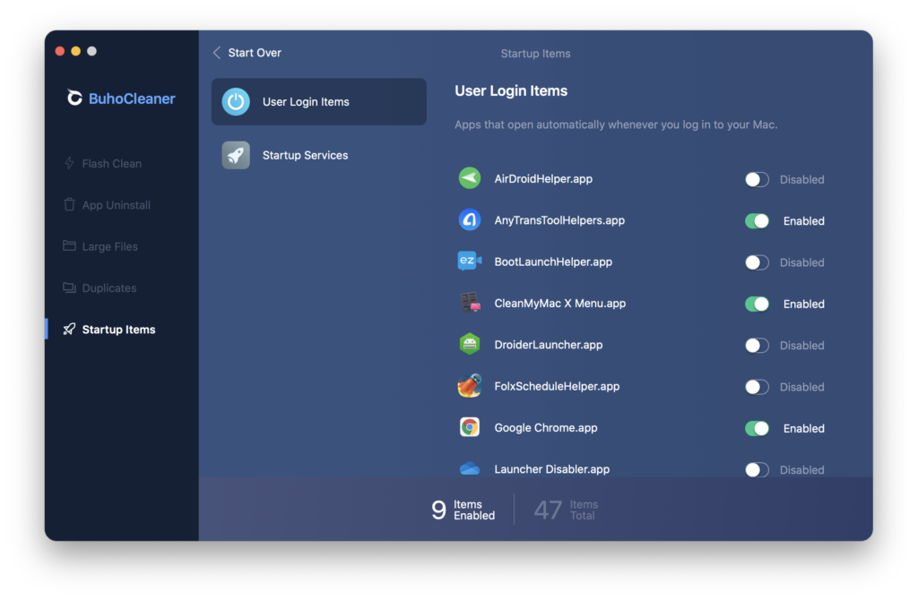918x600 pixels.
Task: Click the DroiderLauncher app icon
Action: [x=470, y=344]
